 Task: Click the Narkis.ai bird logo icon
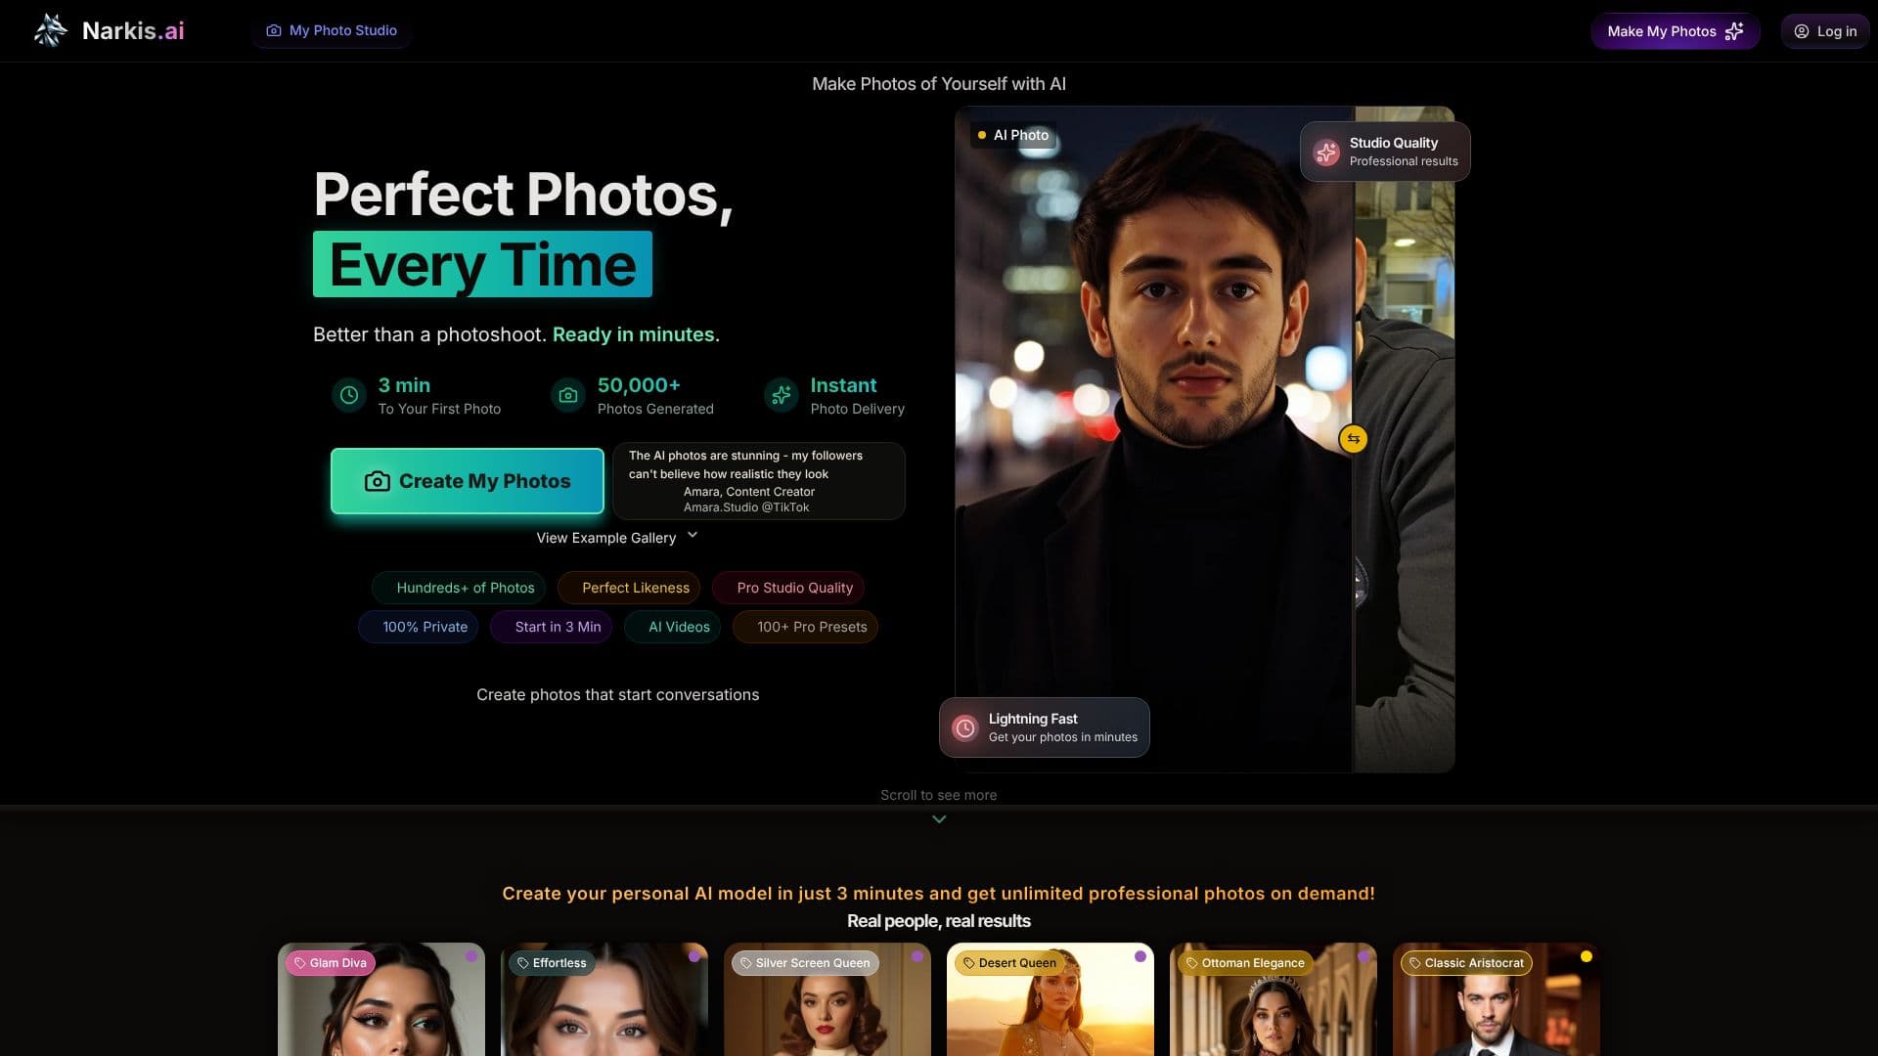click(50, 30)
